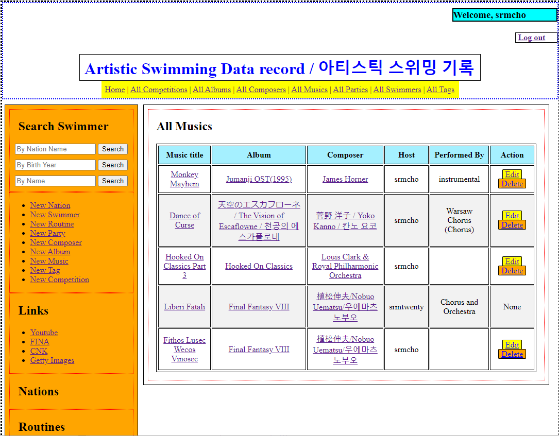Select the Getty Images link

(52, 360)
